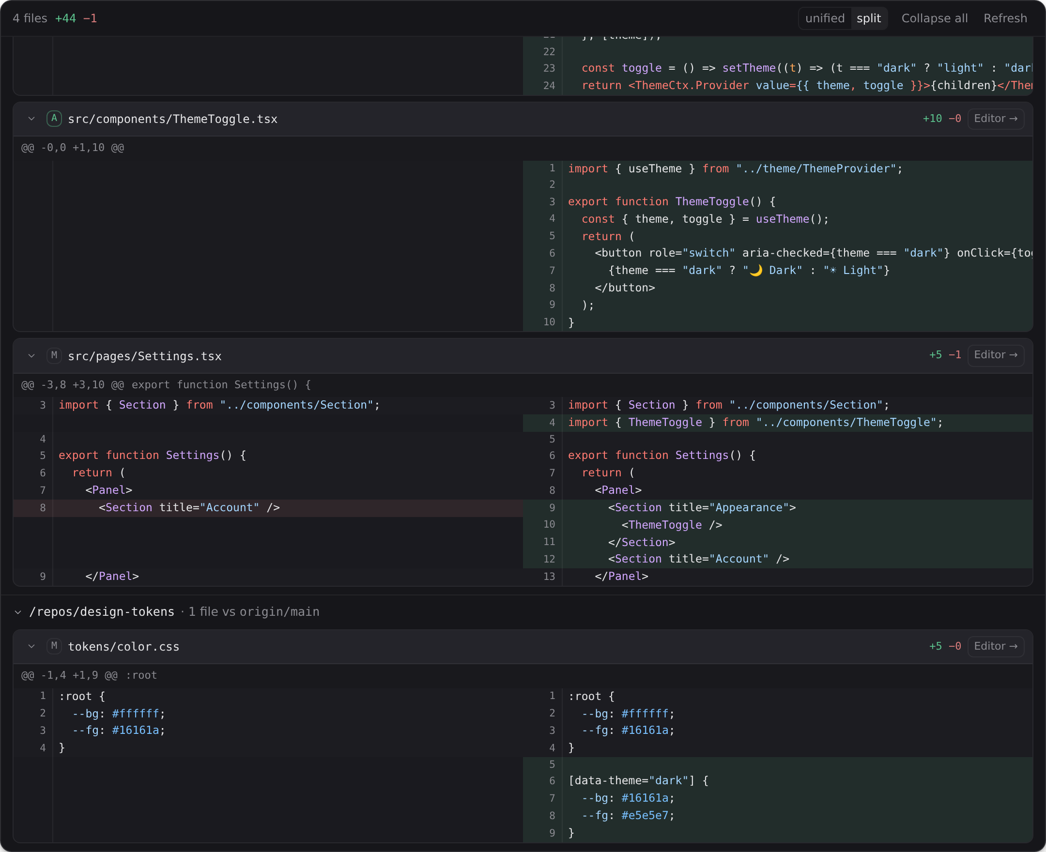The image size is (1046, 852).
Task: Click the hunk header '@@ -1,4 +1,9 @@ :root'
Action: pyautogui.click(x=89, y=675)
